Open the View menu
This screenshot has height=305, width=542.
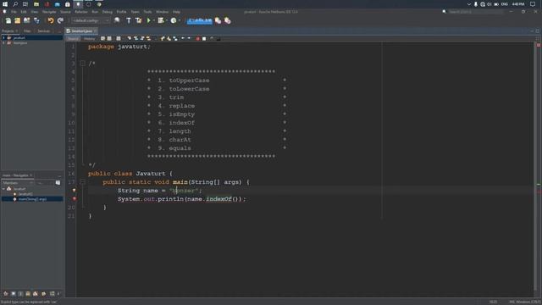tap(35, 12)
